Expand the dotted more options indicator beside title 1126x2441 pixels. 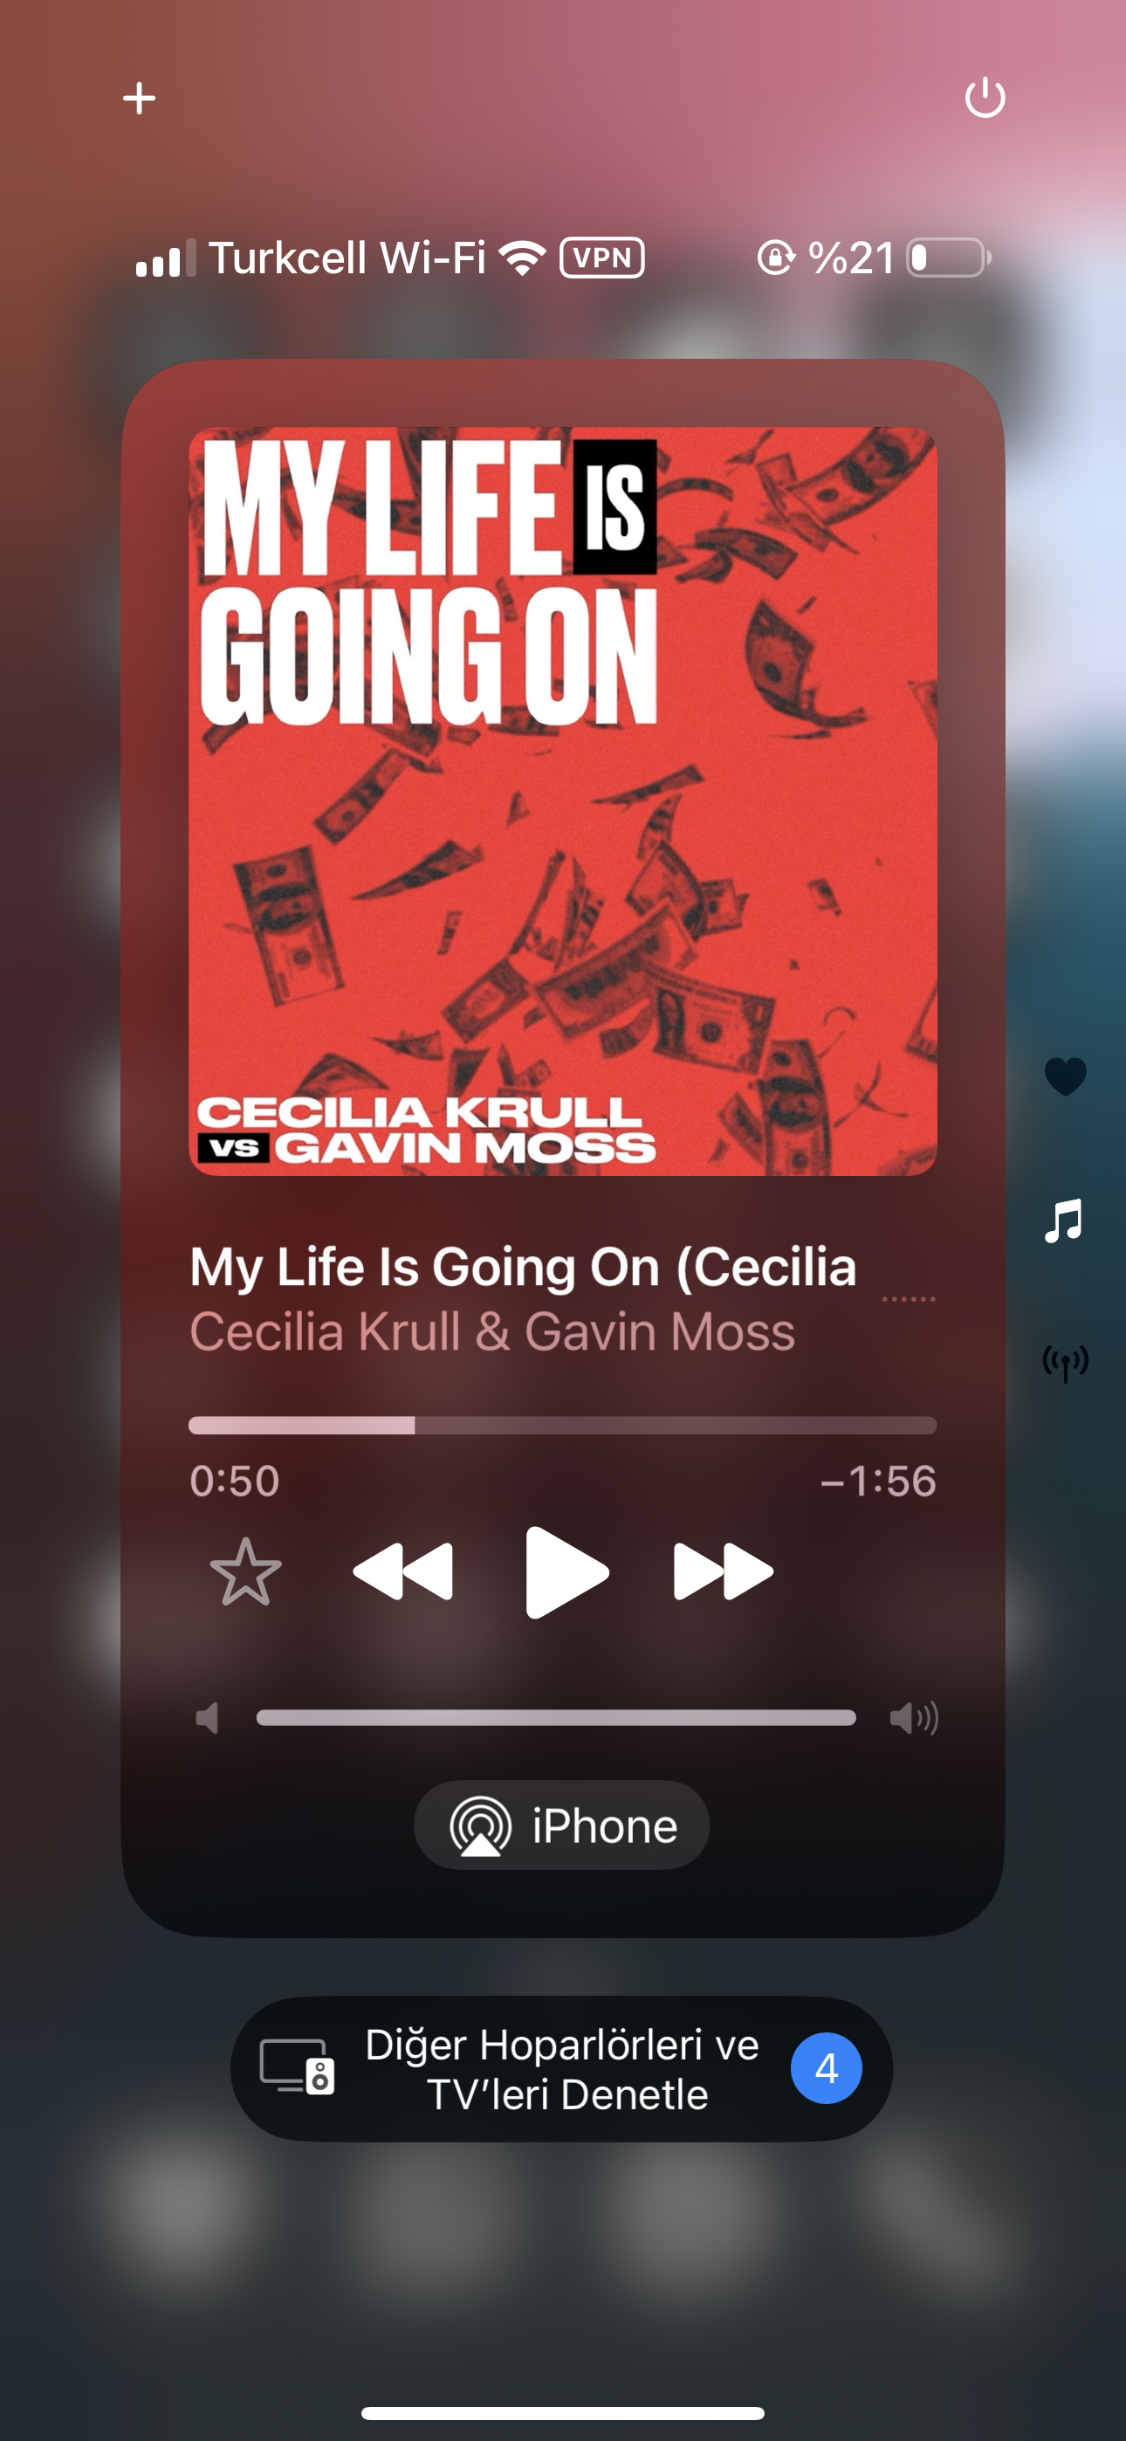(x=909, y=1299)
